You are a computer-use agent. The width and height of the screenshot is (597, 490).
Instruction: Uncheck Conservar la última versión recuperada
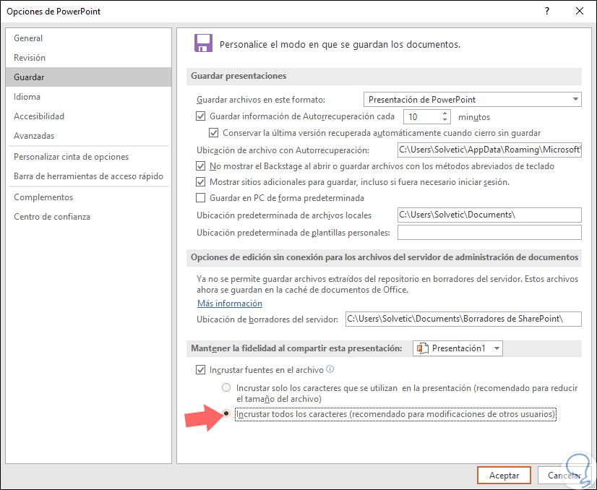pyautogui.click(x=214, y=133)
